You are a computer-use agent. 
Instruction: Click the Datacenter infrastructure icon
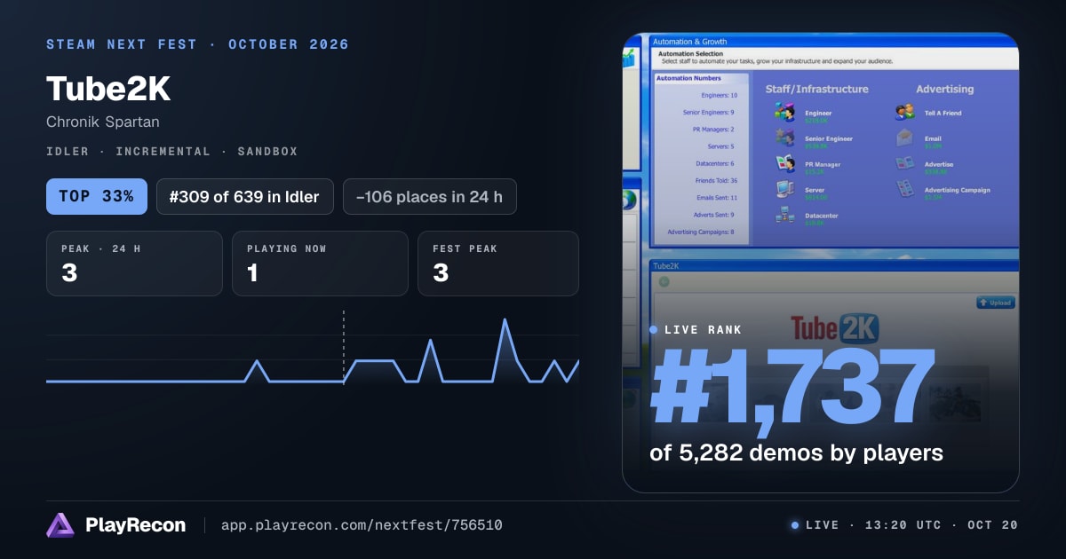(x=784, y=215)
